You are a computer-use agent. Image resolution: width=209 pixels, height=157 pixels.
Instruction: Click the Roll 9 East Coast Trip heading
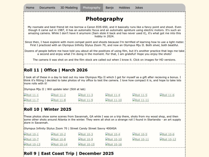pyautogui.click(x=69, y=154)
